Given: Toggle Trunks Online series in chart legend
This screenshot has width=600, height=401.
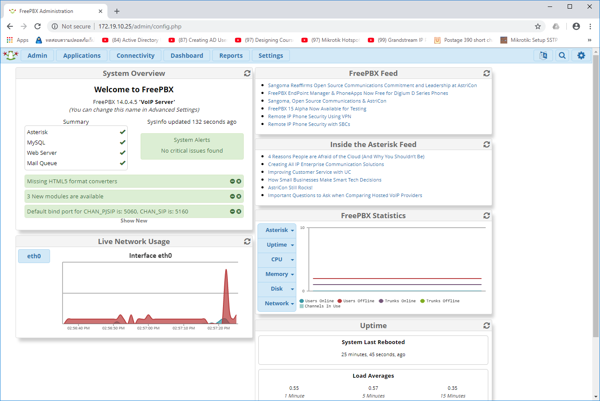Looking at the screenshot, I should [x=397, y=301].
